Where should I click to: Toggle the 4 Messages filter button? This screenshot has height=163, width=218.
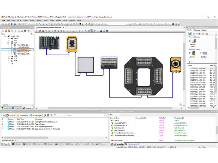point(36,115)
